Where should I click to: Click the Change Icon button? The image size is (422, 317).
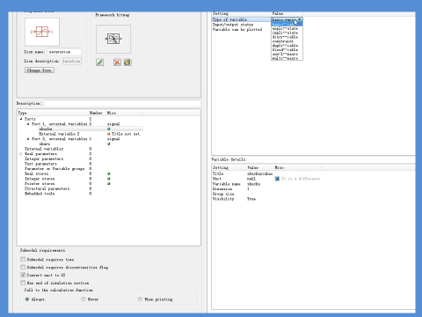[40, 70]
